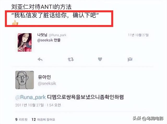Click the 刘亚仁对待ANTI的方法 heading text
This screenshot has height=124, width=167.
click(x=41, y=7)
